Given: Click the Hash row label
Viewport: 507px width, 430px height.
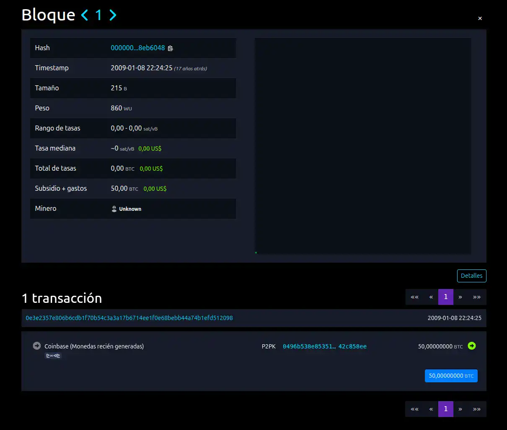Looking at the screenshot, I should [42, 48].
